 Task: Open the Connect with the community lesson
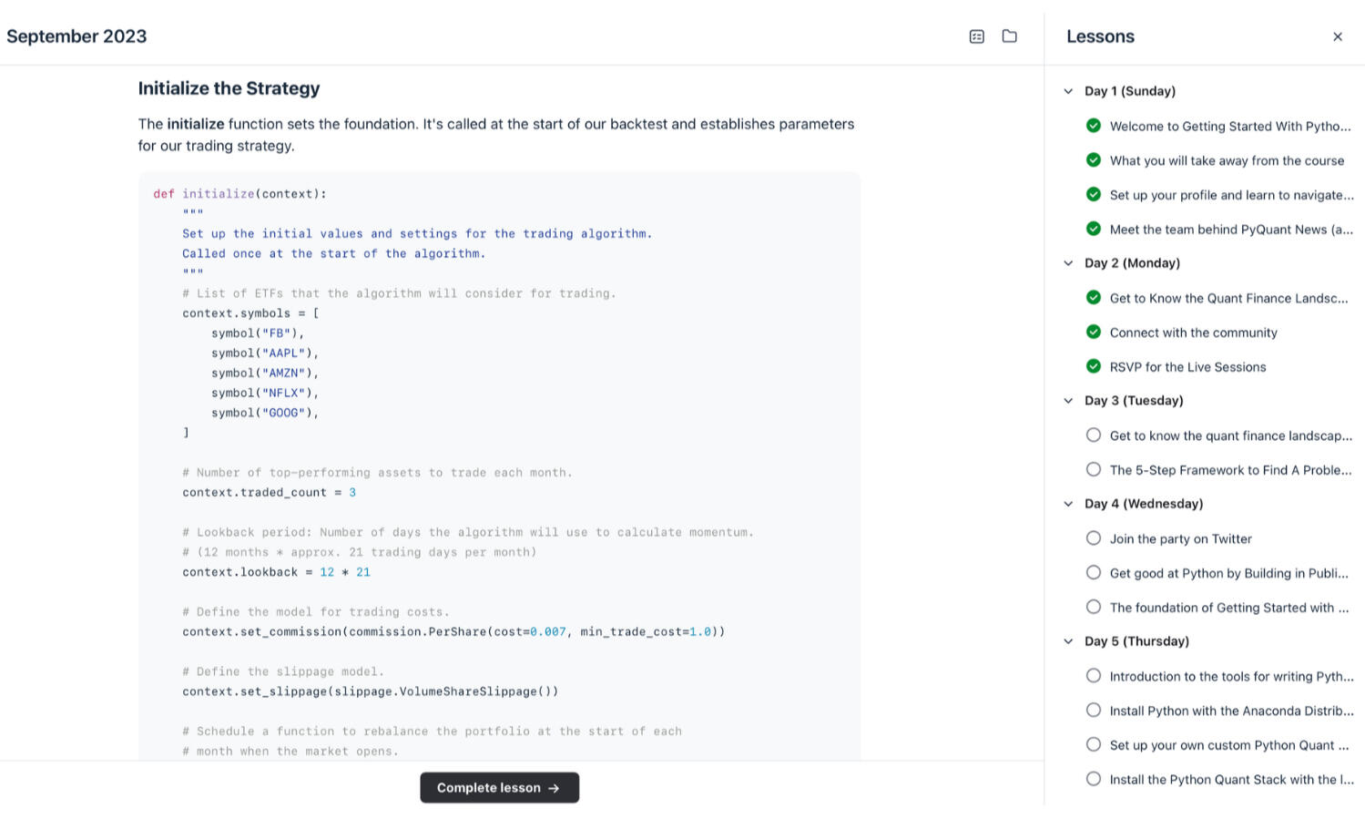coord(1193,332)
